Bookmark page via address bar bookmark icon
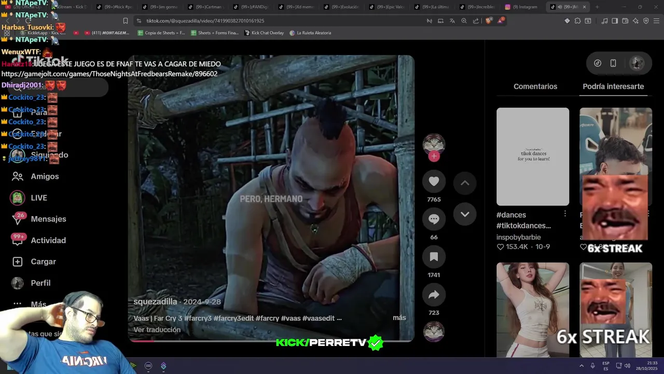 pos(126,21)
